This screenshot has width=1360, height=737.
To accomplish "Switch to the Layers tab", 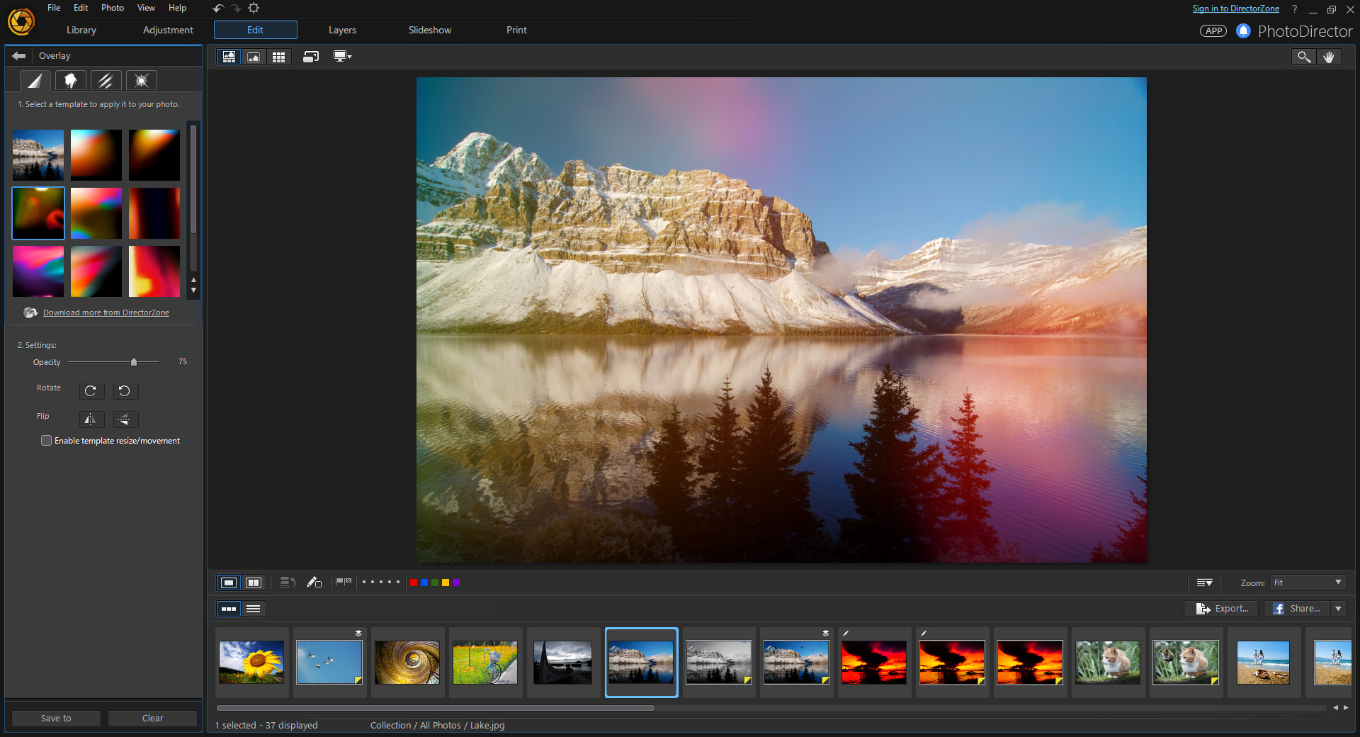I will pos(341,30).
